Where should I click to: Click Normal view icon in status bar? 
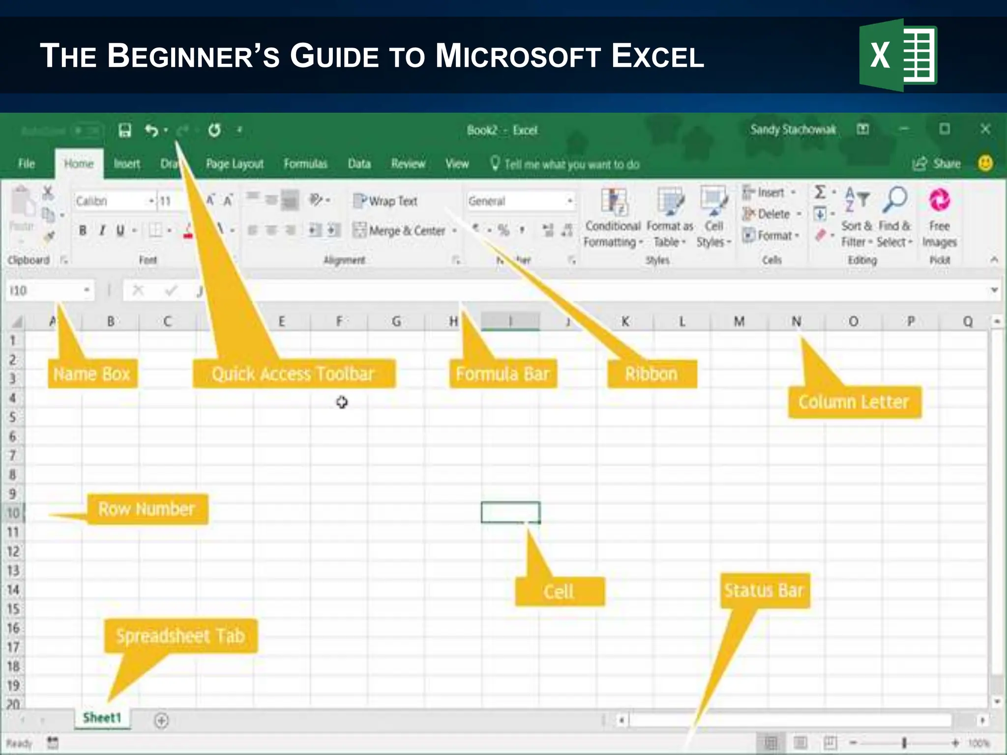(771, 743)
